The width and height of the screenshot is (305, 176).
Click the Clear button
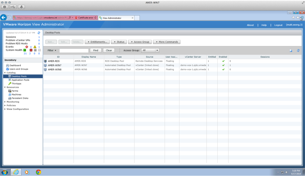(109, 50)
